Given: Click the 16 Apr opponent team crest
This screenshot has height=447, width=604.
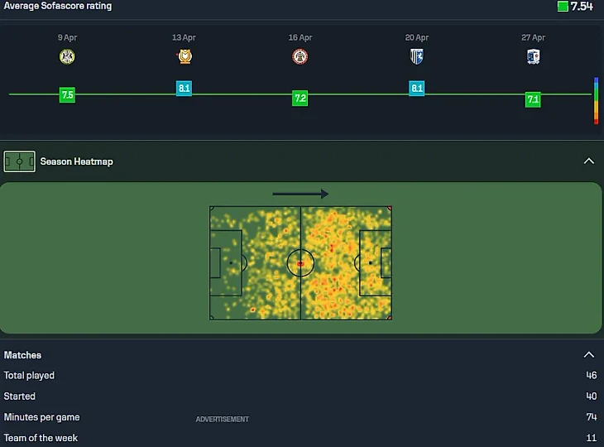Looking at the screenshot, I should pyautogui.click(x=300, y=56).
